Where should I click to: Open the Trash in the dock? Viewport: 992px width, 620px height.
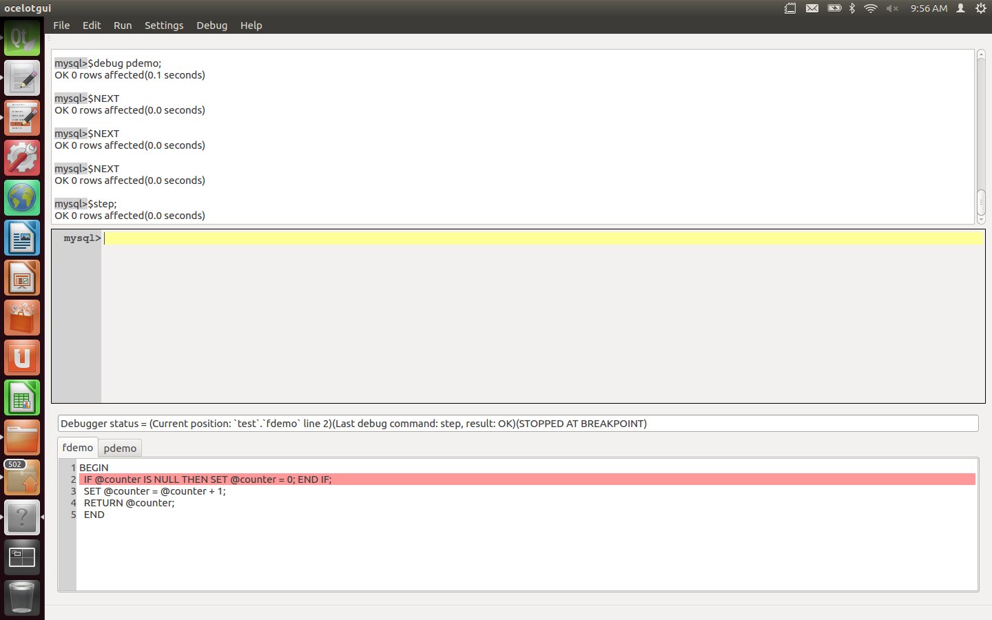22,597
